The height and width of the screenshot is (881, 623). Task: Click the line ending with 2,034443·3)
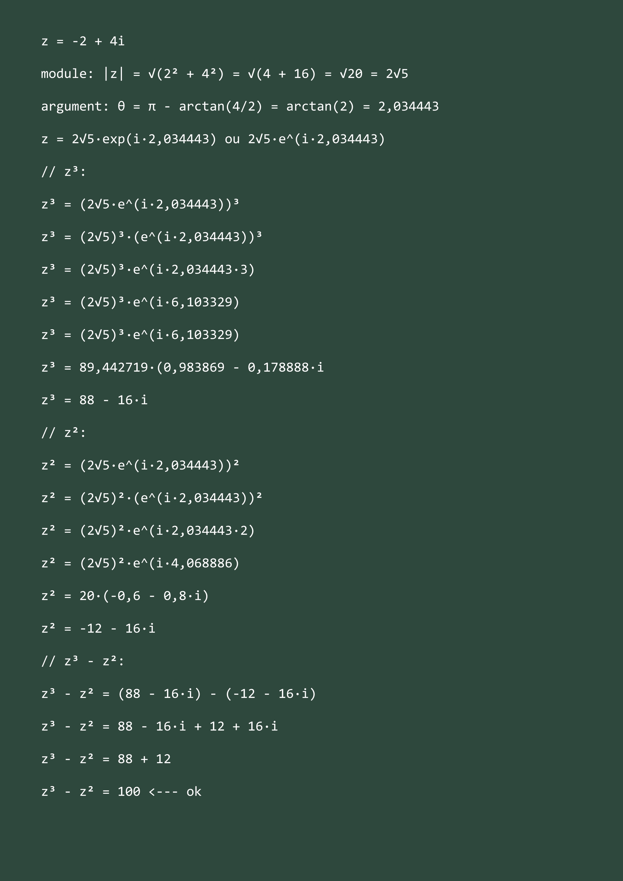click(148, 269)
